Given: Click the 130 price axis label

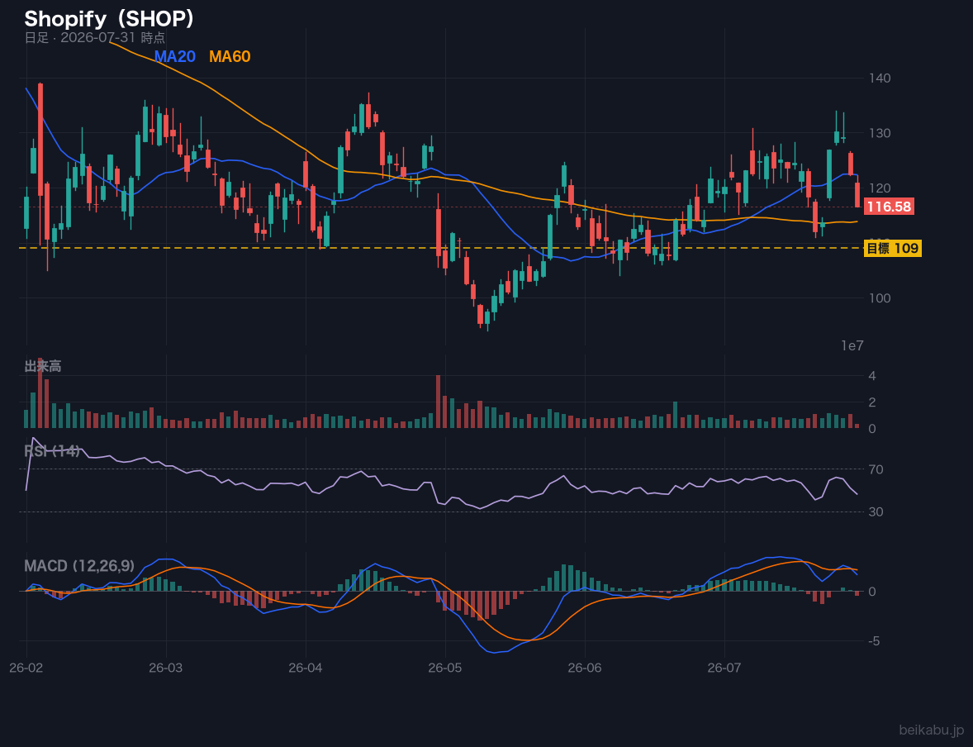Looking at the screenshot, I should [x=880, y=133].
